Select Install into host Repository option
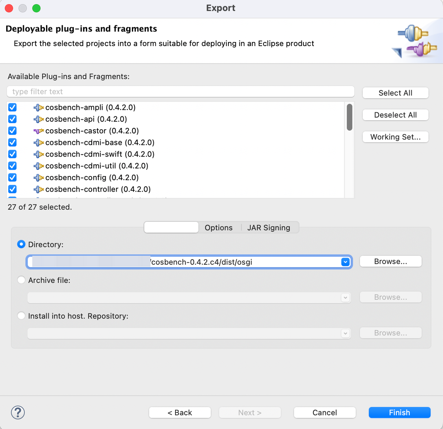The height and width of the screenshot is (429, 443). [x=21, y=316]
